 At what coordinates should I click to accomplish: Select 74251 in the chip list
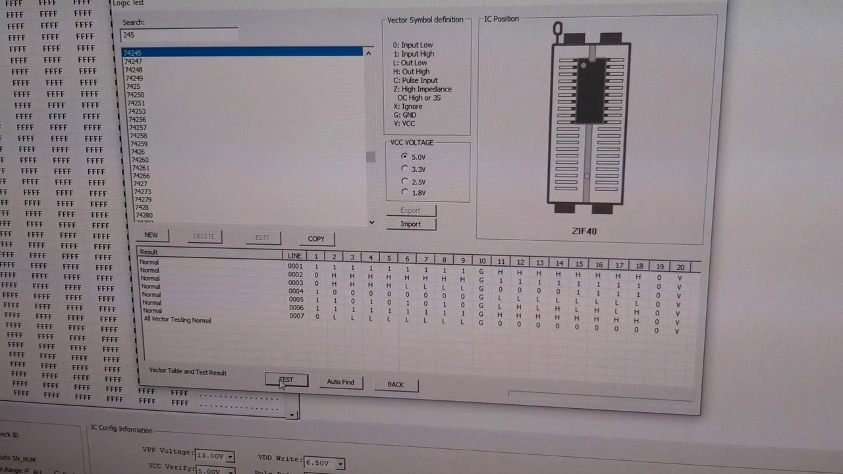pyautogui.click(x=136, y=103)
